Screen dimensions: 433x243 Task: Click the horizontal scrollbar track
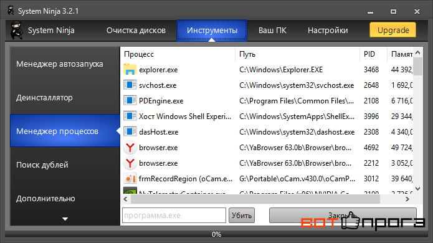(x=255, y=199)
